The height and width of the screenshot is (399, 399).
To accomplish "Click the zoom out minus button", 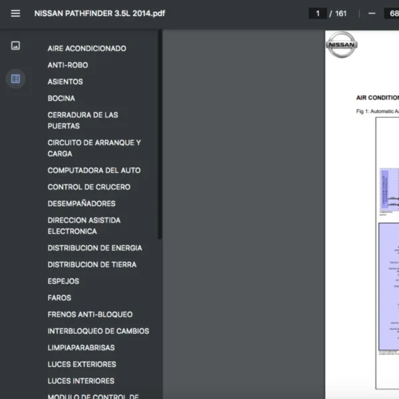I will 371,13.
